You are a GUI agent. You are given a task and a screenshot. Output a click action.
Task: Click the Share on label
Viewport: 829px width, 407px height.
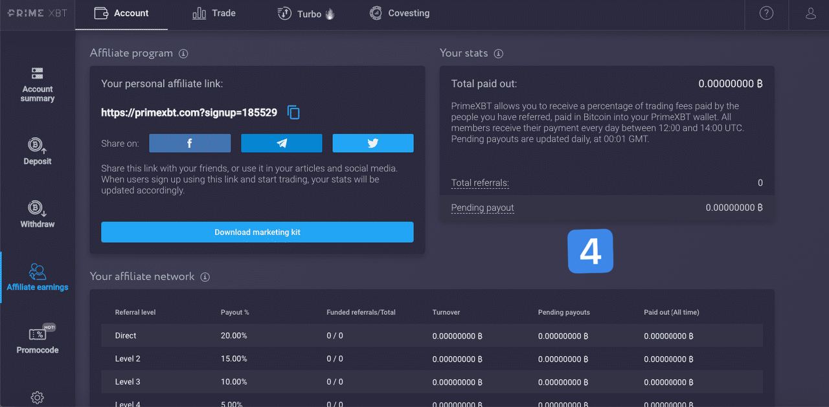tap(120, 144)
